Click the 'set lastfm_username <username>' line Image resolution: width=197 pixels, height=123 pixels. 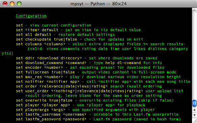coord(97,114)
